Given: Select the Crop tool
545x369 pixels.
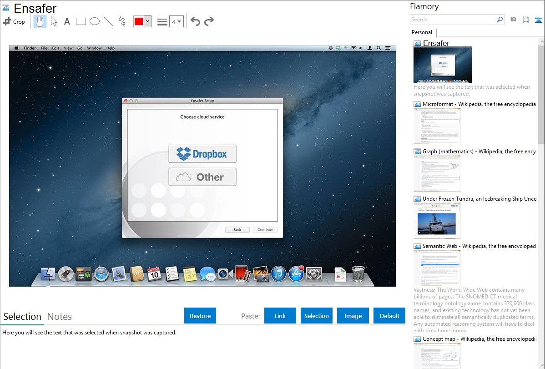Looking at the screenshot, I should tap(14, 21).
